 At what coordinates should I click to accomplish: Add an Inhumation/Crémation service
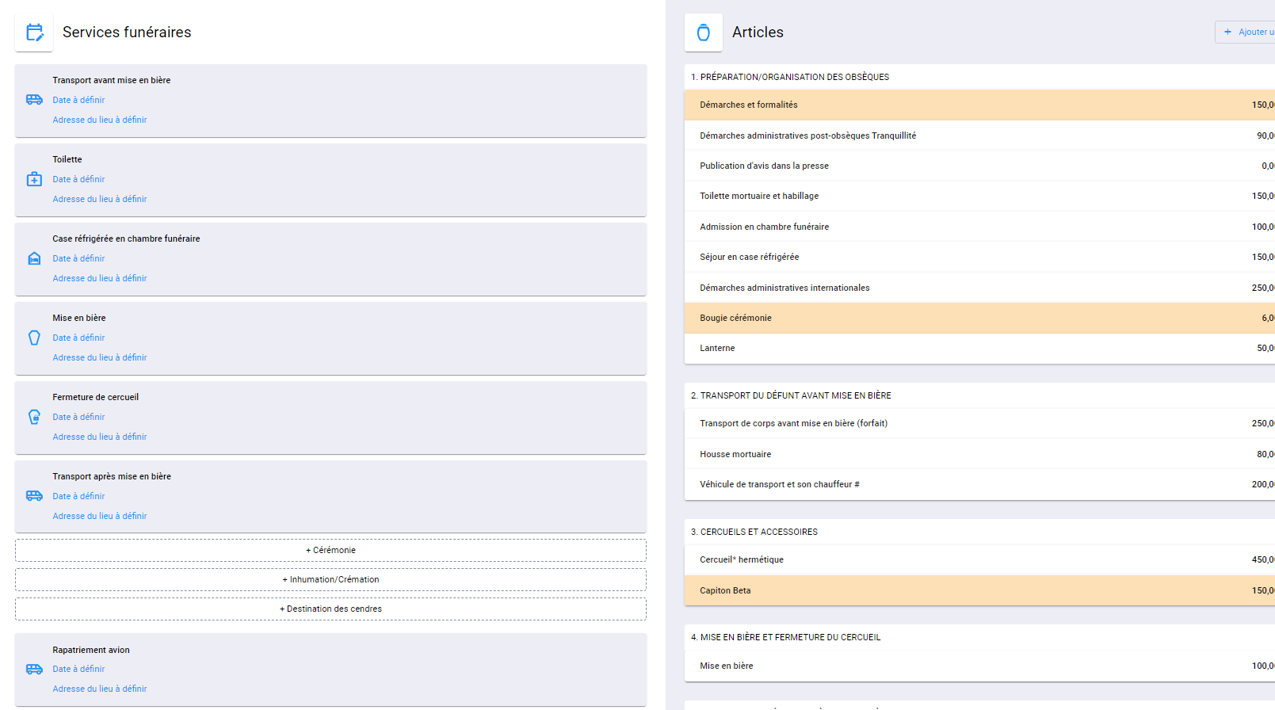pyautogui.click(x=330, y=579)
